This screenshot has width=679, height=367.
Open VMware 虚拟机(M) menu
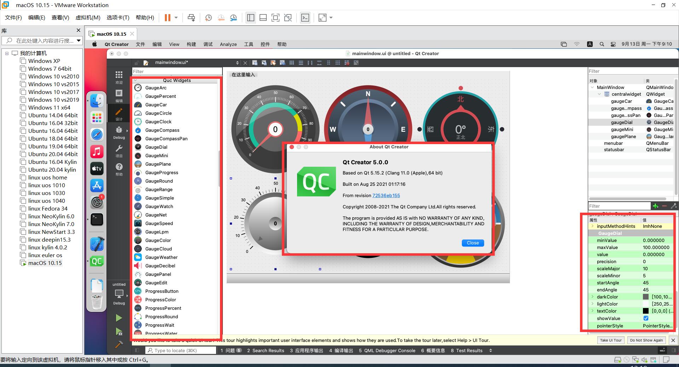click(88, 18)
